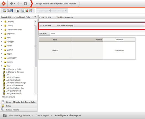Click the object list scrollbar thumb
Image resolution: width=145 pixels, height=119 pixels.
[35, 46]
